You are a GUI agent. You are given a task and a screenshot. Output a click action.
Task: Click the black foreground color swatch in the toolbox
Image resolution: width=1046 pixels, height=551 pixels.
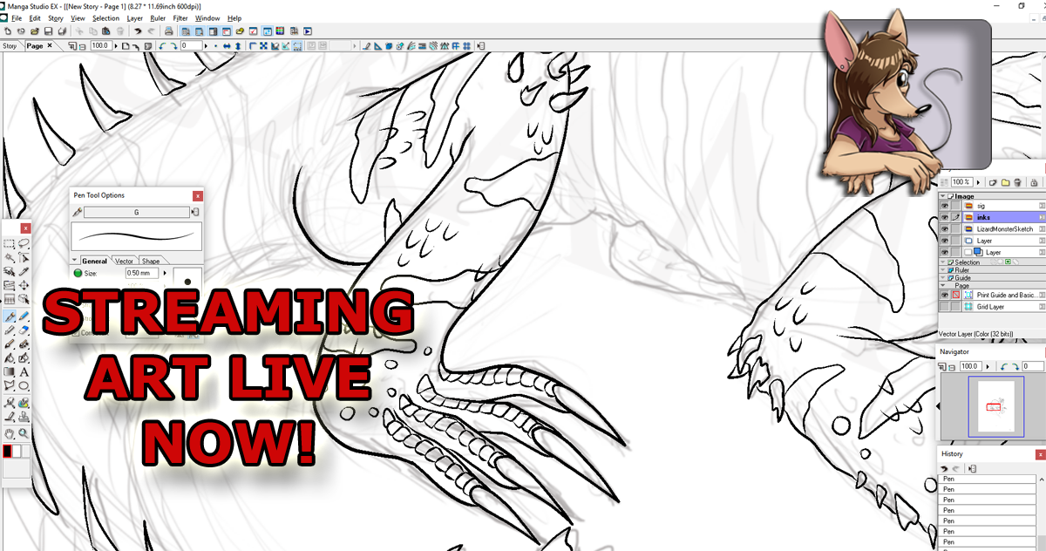7,451
